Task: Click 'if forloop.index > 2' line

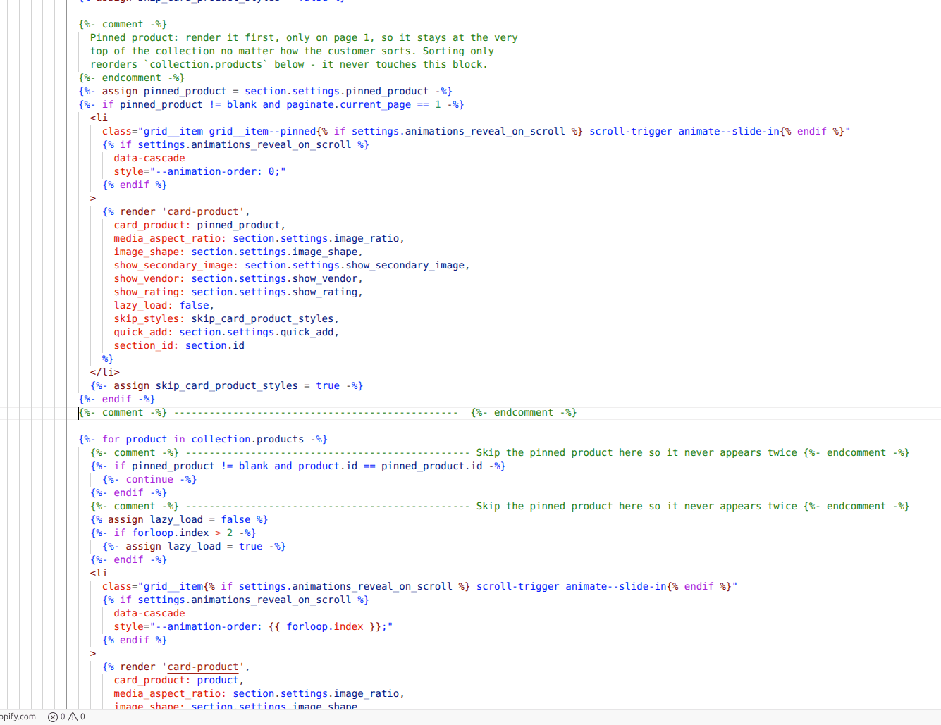Action: click(173, 533)
